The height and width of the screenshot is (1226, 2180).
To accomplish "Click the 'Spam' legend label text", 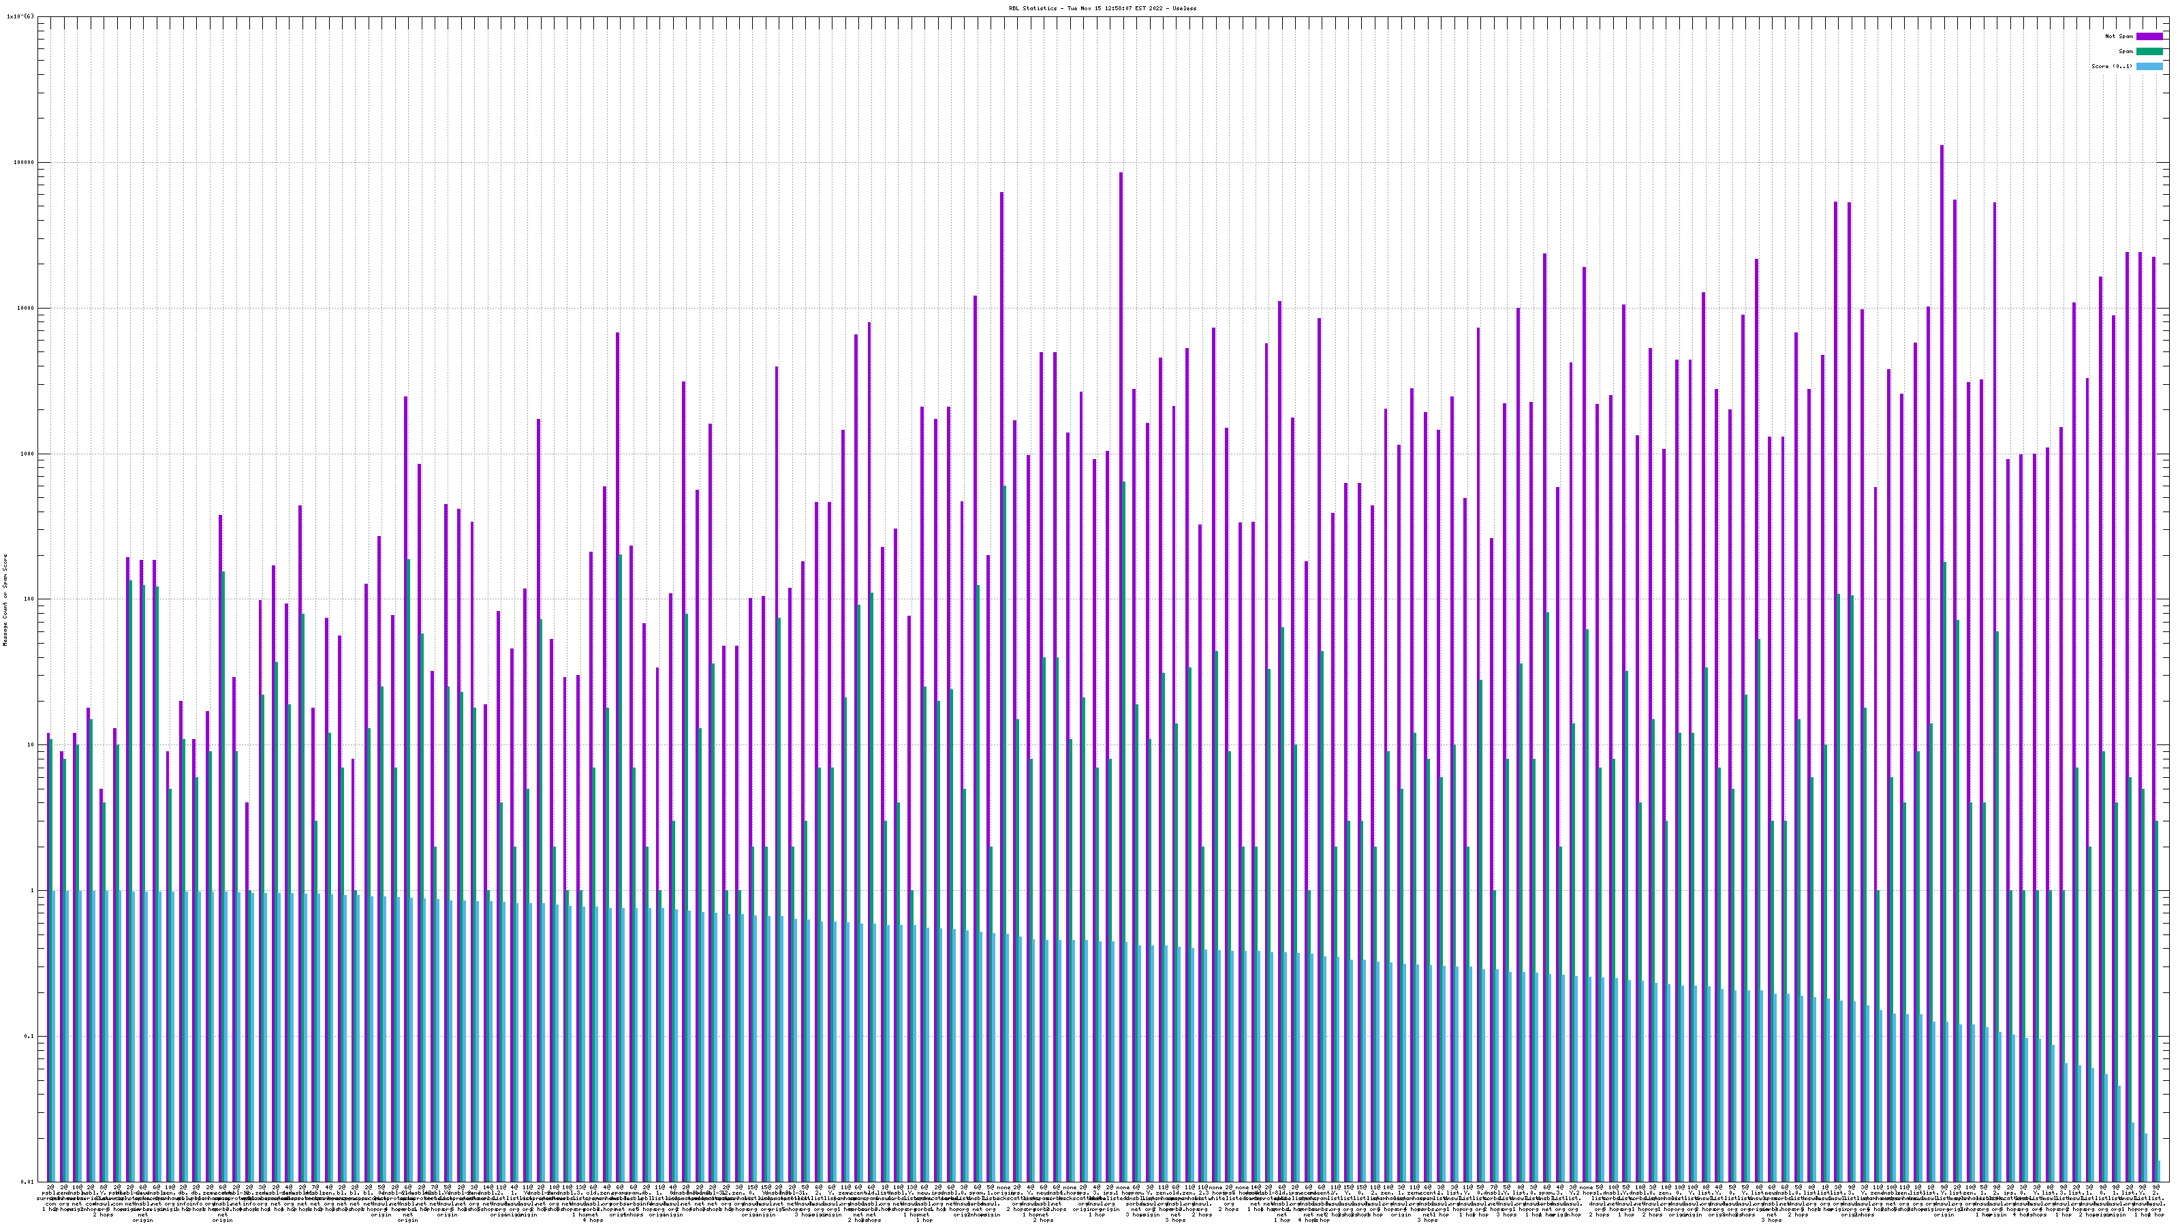I will point(2125,52).
